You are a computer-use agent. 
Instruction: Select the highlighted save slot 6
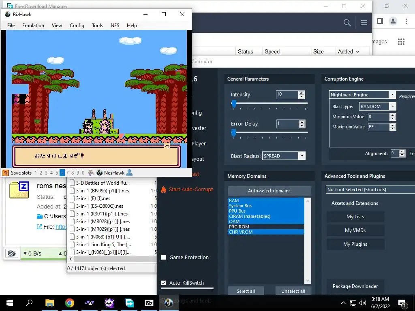point(62,173)
